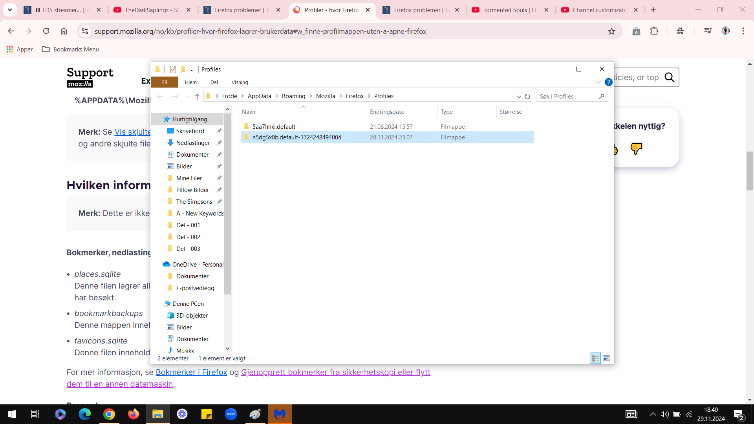Open Chrome extensions puzzle icon
This screenshot has height=424, width=754.
pyautogui.click(x=654, y=31)
